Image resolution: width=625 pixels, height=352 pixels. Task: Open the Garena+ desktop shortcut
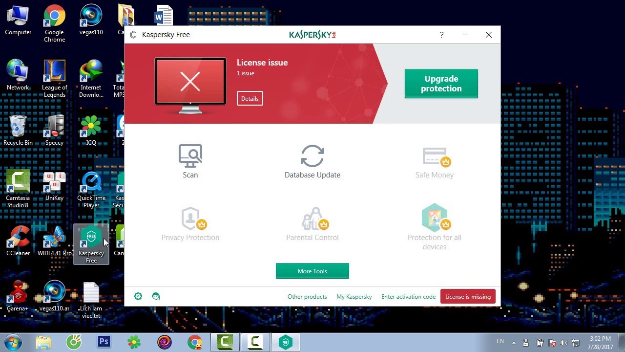[18, 296]
